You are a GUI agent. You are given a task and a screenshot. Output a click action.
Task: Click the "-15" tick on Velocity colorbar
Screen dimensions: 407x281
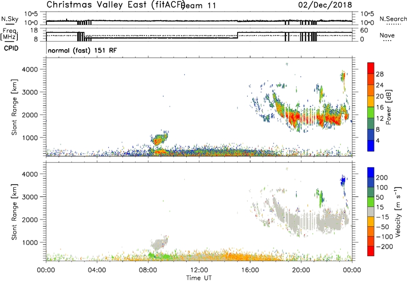pyautogui.click(x=383, y=217)
